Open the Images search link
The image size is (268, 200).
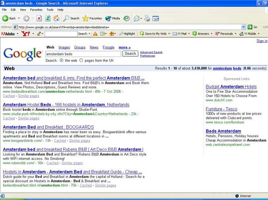tap(64, 47)
